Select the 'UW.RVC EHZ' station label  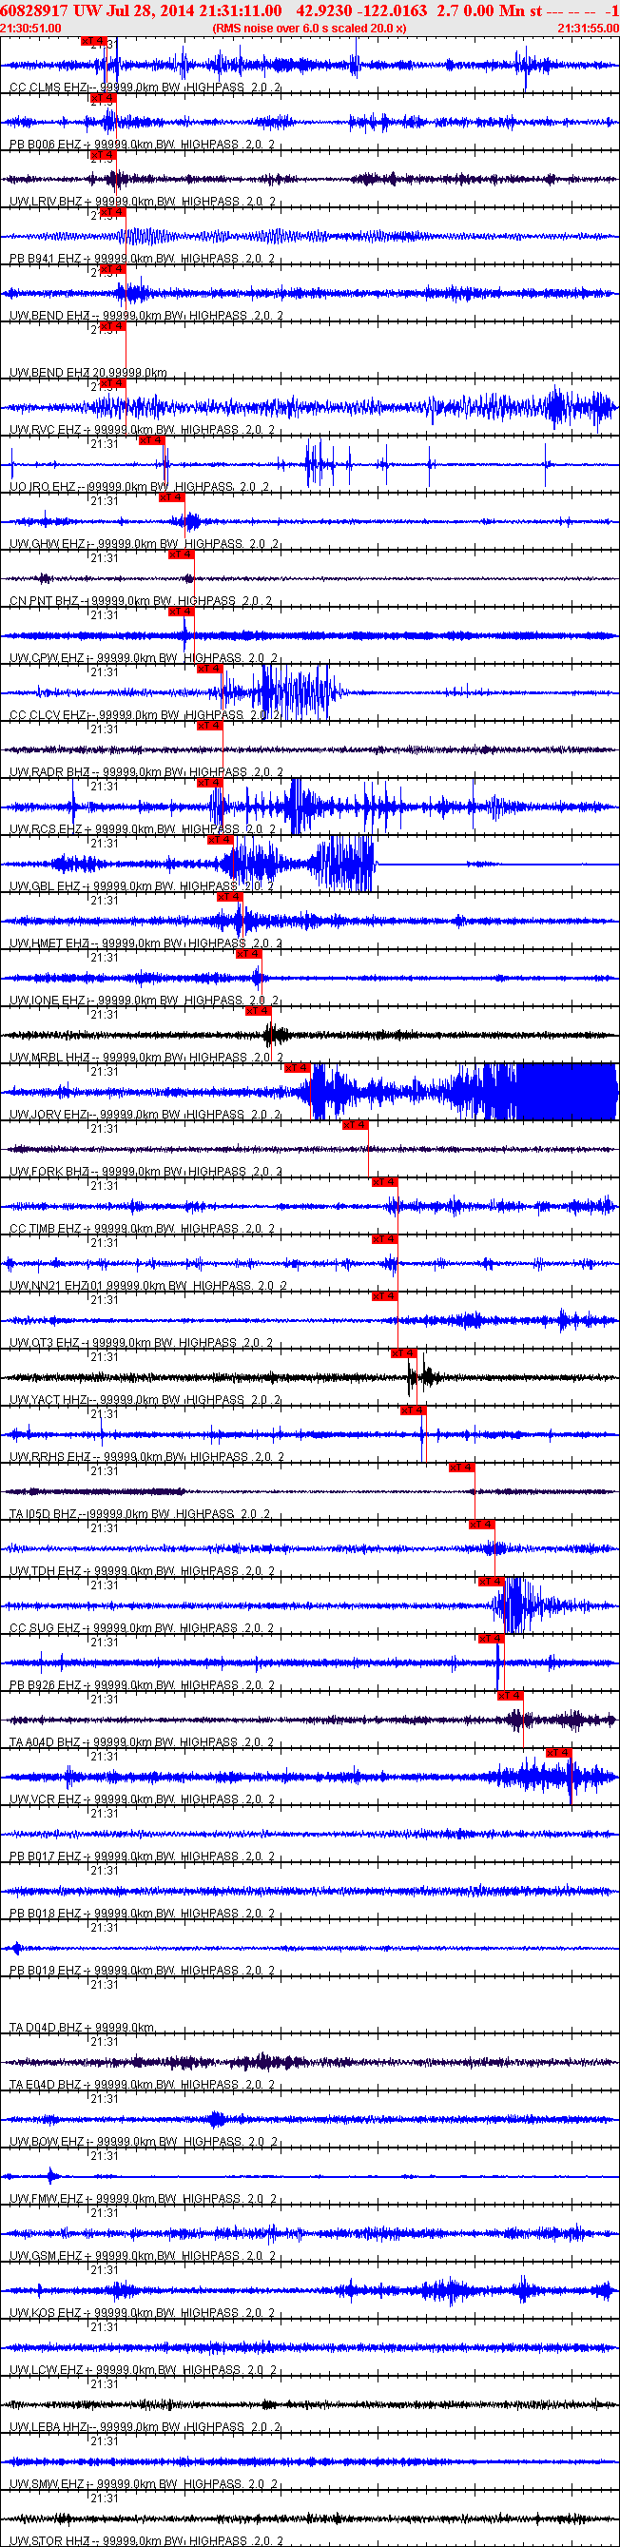tap(46, 430)
